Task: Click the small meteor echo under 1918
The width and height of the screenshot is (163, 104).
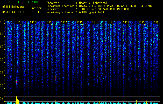Action: coord(126,79)
